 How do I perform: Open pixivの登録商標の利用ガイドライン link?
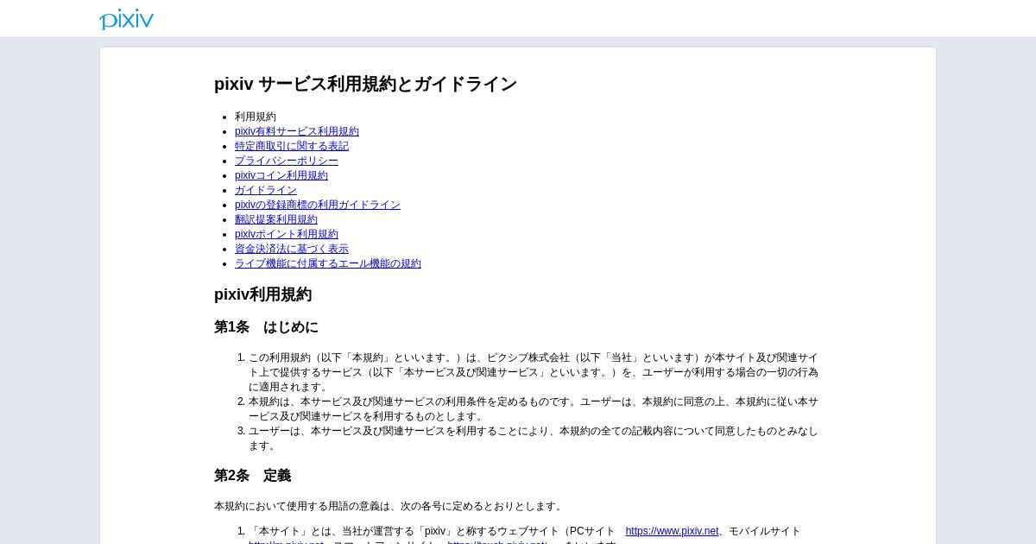[x=318, y=205]
